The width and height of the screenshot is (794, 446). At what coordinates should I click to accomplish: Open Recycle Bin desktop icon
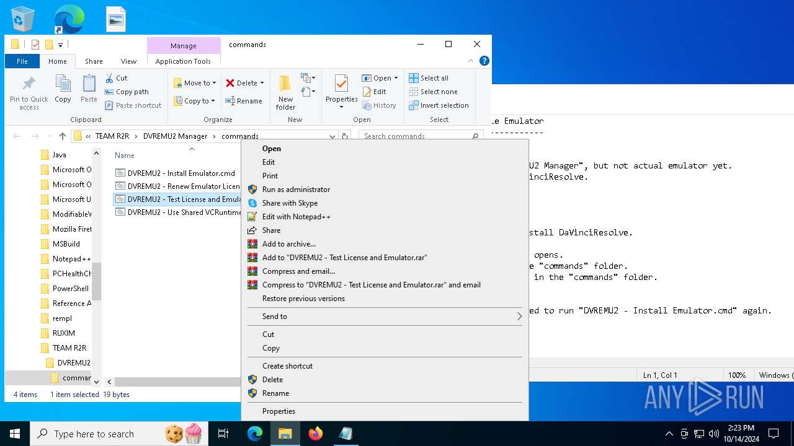23,19
